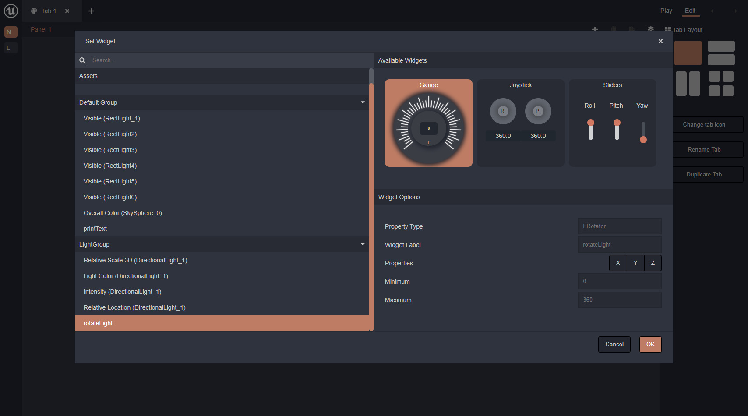Switch to Play mode
The image size is (748, 416).
[x=666, y=11]
